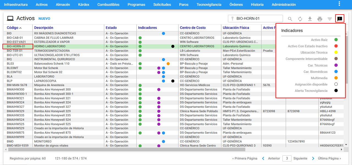Sort by Ubicación Física header
This screenshot has height=165, width=352.
[x=236, y=28]
